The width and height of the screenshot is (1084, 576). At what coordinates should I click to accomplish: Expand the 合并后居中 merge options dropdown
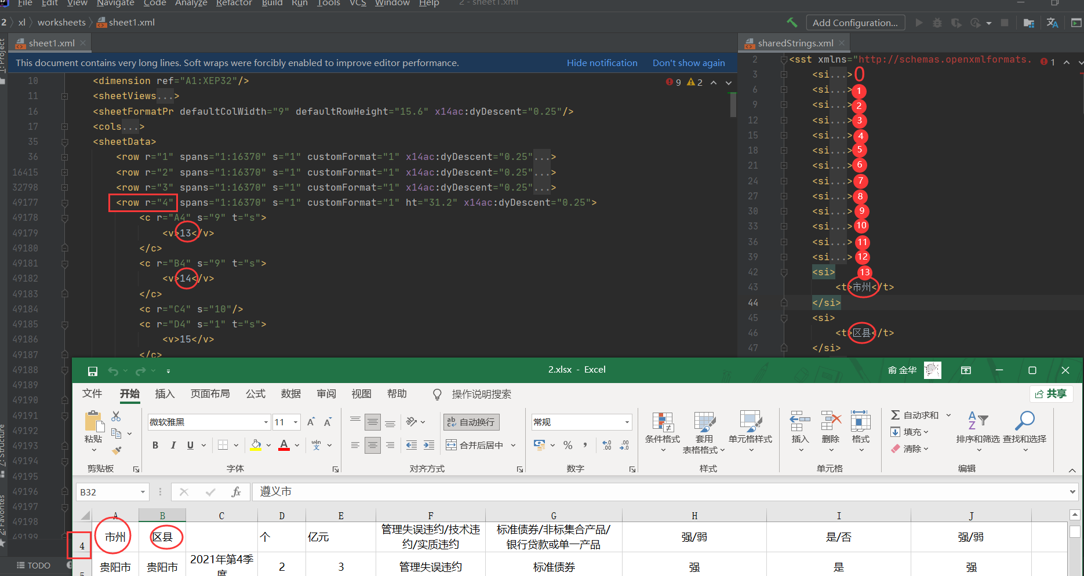pos(512,444)
